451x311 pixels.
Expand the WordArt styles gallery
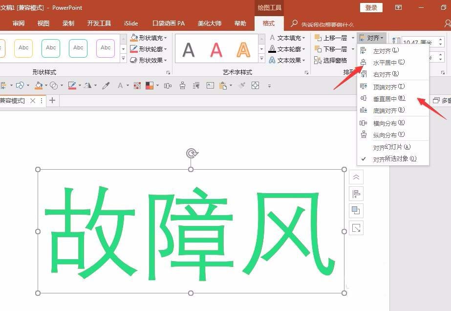(x=261, y=58)
